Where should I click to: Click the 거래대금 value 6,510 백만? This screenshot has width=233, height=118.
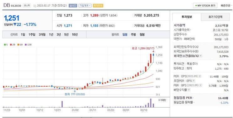pos(153,26)
